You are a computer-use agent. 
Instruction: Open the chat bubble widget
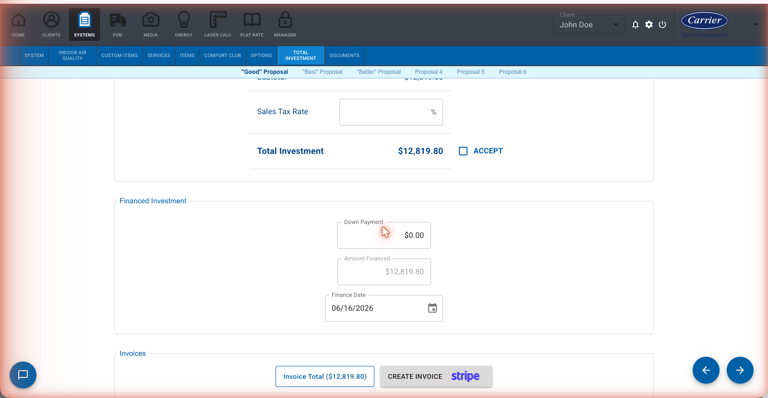pos(23,375)
